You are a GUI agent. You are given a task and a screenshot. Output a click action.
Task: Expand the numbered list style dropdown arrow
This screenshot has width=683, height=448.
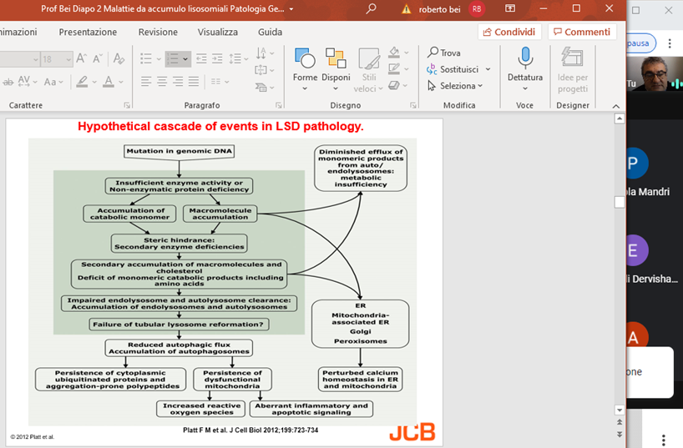[185, 58]
